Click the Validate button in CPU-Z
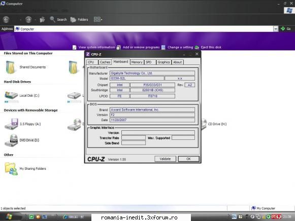 [165, 159]
